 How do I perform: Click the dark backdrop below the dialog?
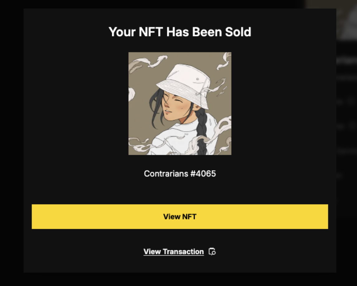(x=180, y=280)
